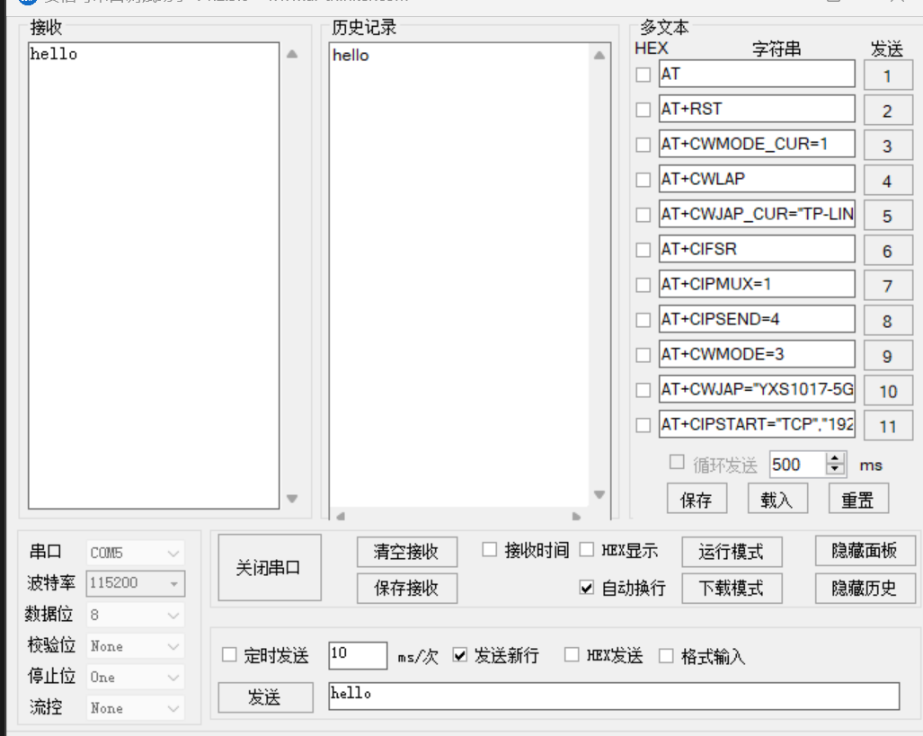
Task: Click the 隐藏面板 button
Action: pyautogui.click(x=865, y=551)
